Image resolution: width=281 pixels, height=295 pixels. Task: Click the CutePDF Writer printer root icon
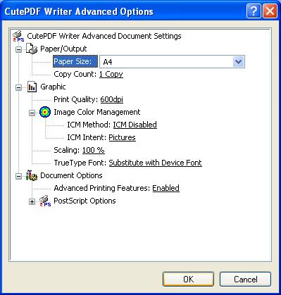(18, 36)
